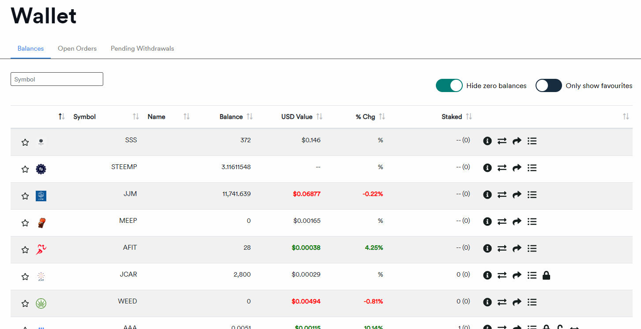
Task: Click the info icon in AFIT row
Action: pos(487,248)
